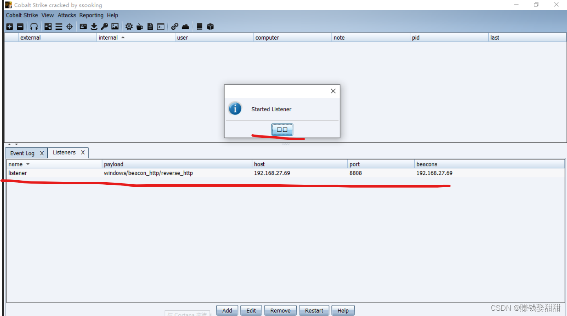Image resolution: width=567 pixels, height=316 pixels.
Task: Click the Connect plus icon in toolbar
Action: [9, 27]
